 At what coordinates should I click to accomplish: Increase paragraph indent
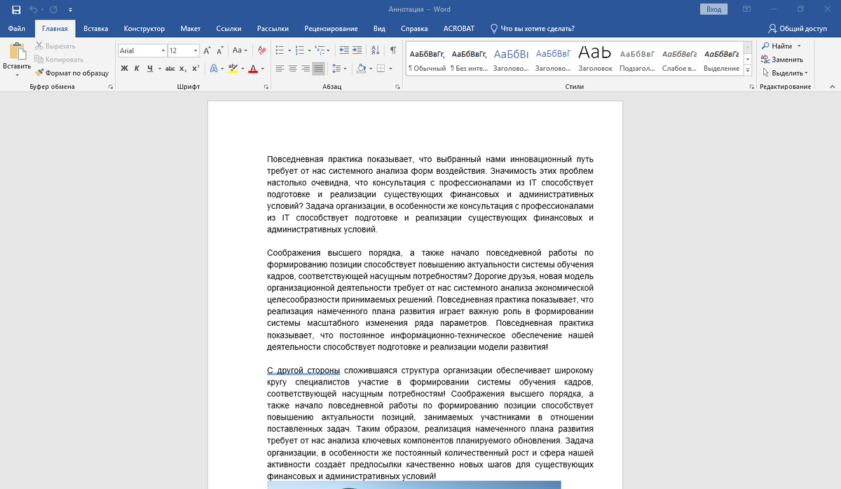pos(357,50)
